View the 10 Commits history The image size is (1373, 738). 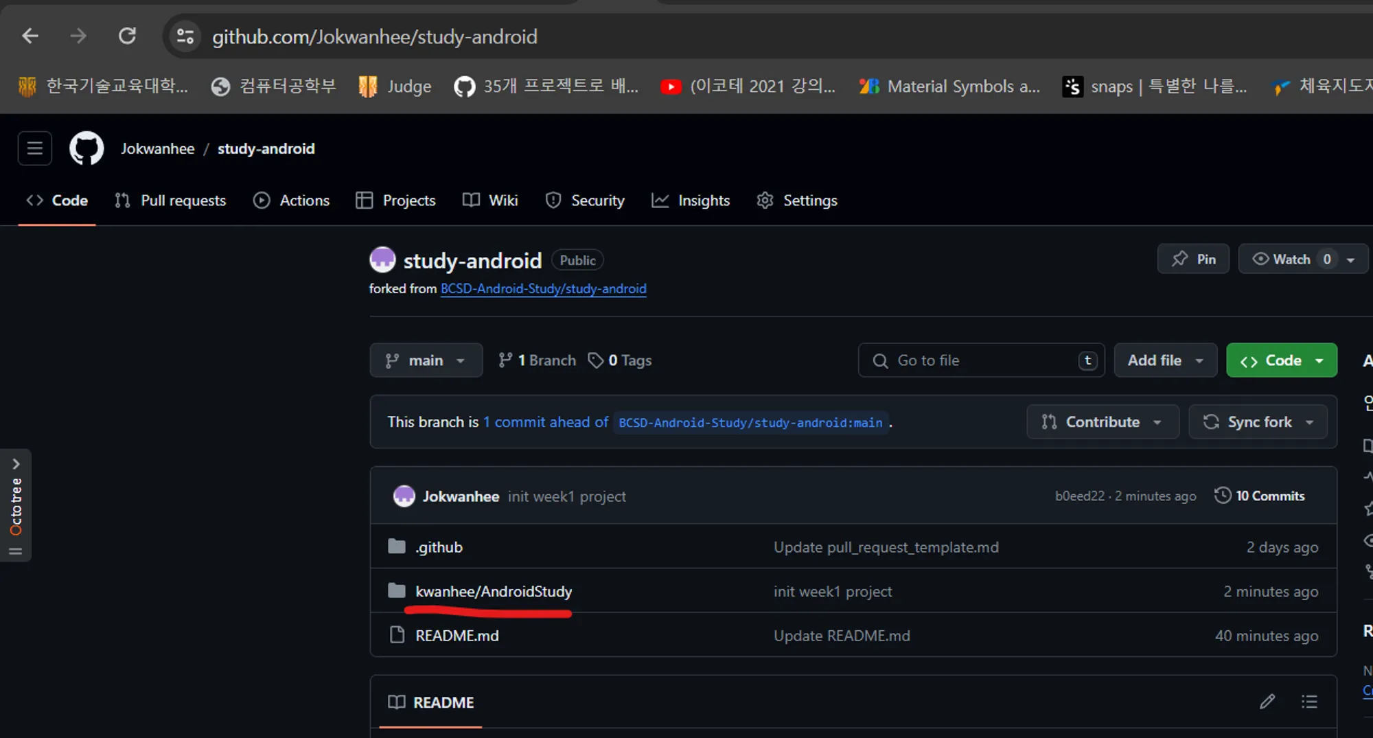1260,496
